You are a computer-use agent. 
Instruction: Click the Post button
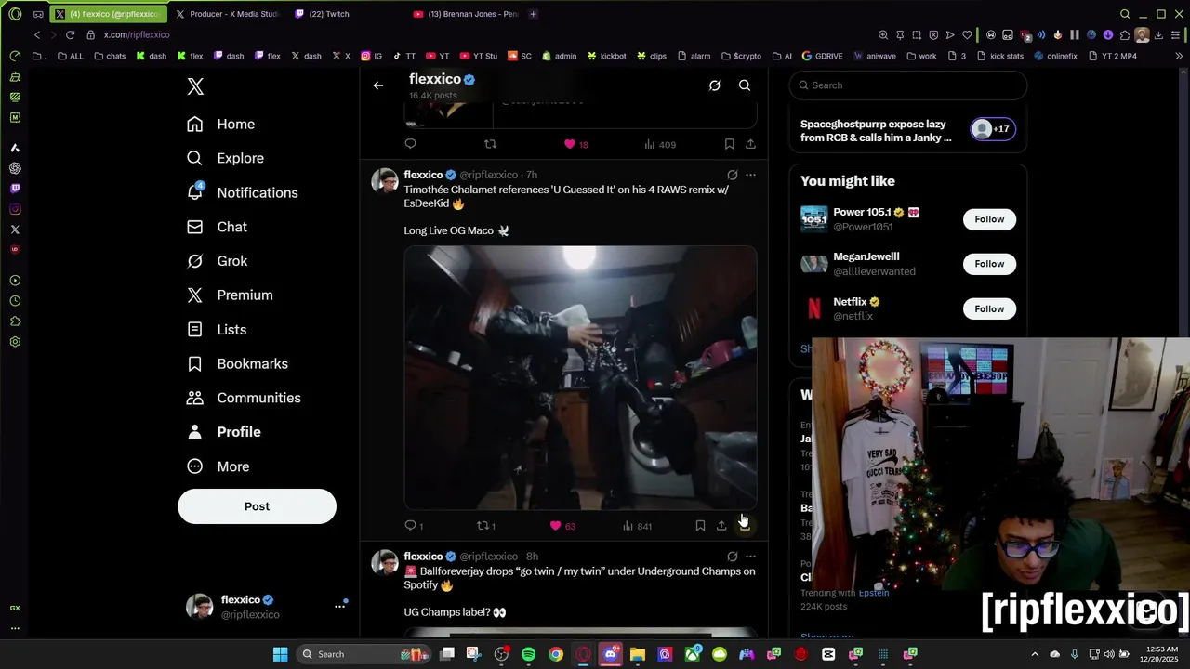(x=257, y=506)
